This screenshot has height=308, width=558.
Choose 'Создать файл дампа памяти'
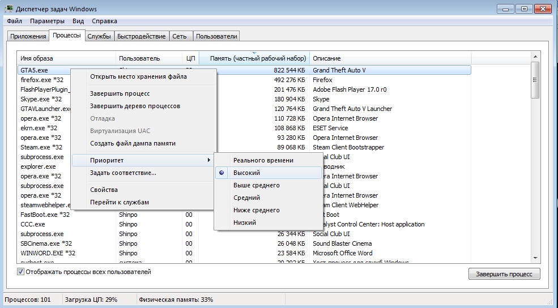(143, 143)
